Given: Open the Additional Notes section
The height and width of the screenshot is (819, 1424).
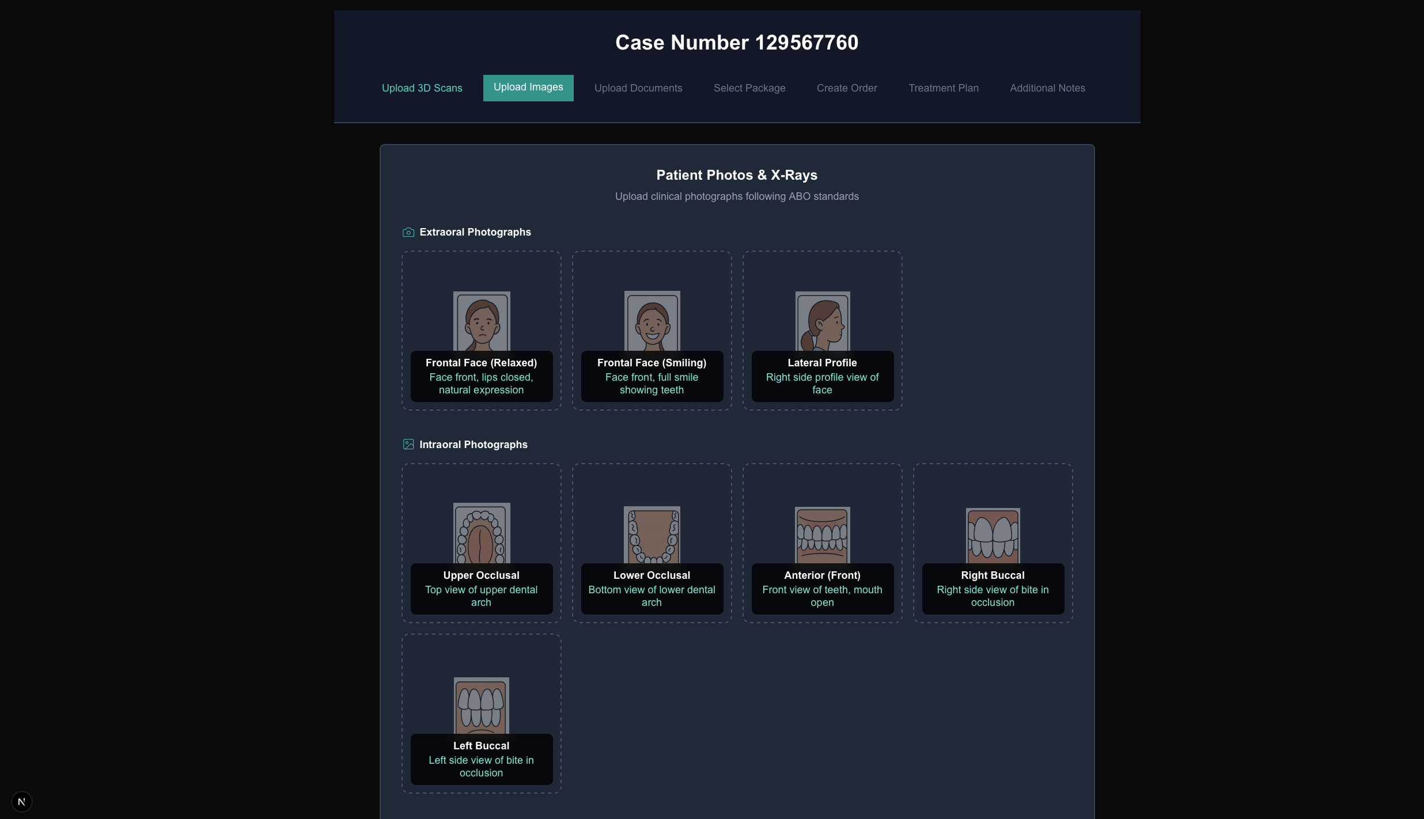Looking at the screenshot, I should (1047, 88).
